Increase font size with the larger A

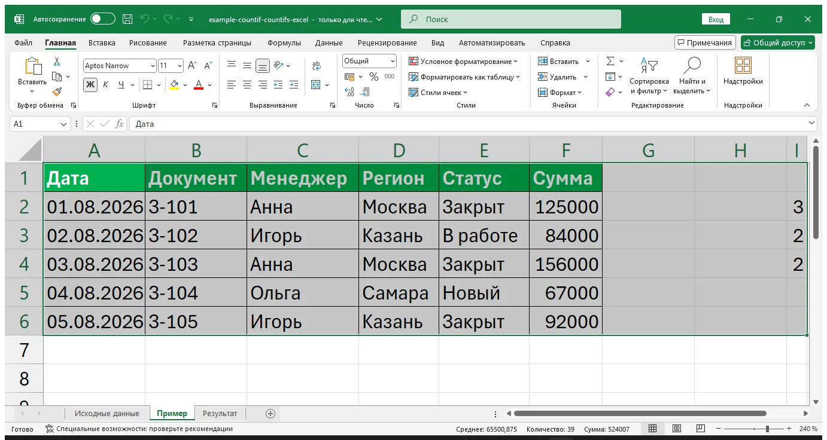tap(192, 66)
